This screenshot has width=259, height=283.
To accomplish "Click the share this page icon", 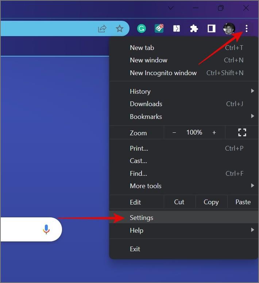I will click(102, 28).
